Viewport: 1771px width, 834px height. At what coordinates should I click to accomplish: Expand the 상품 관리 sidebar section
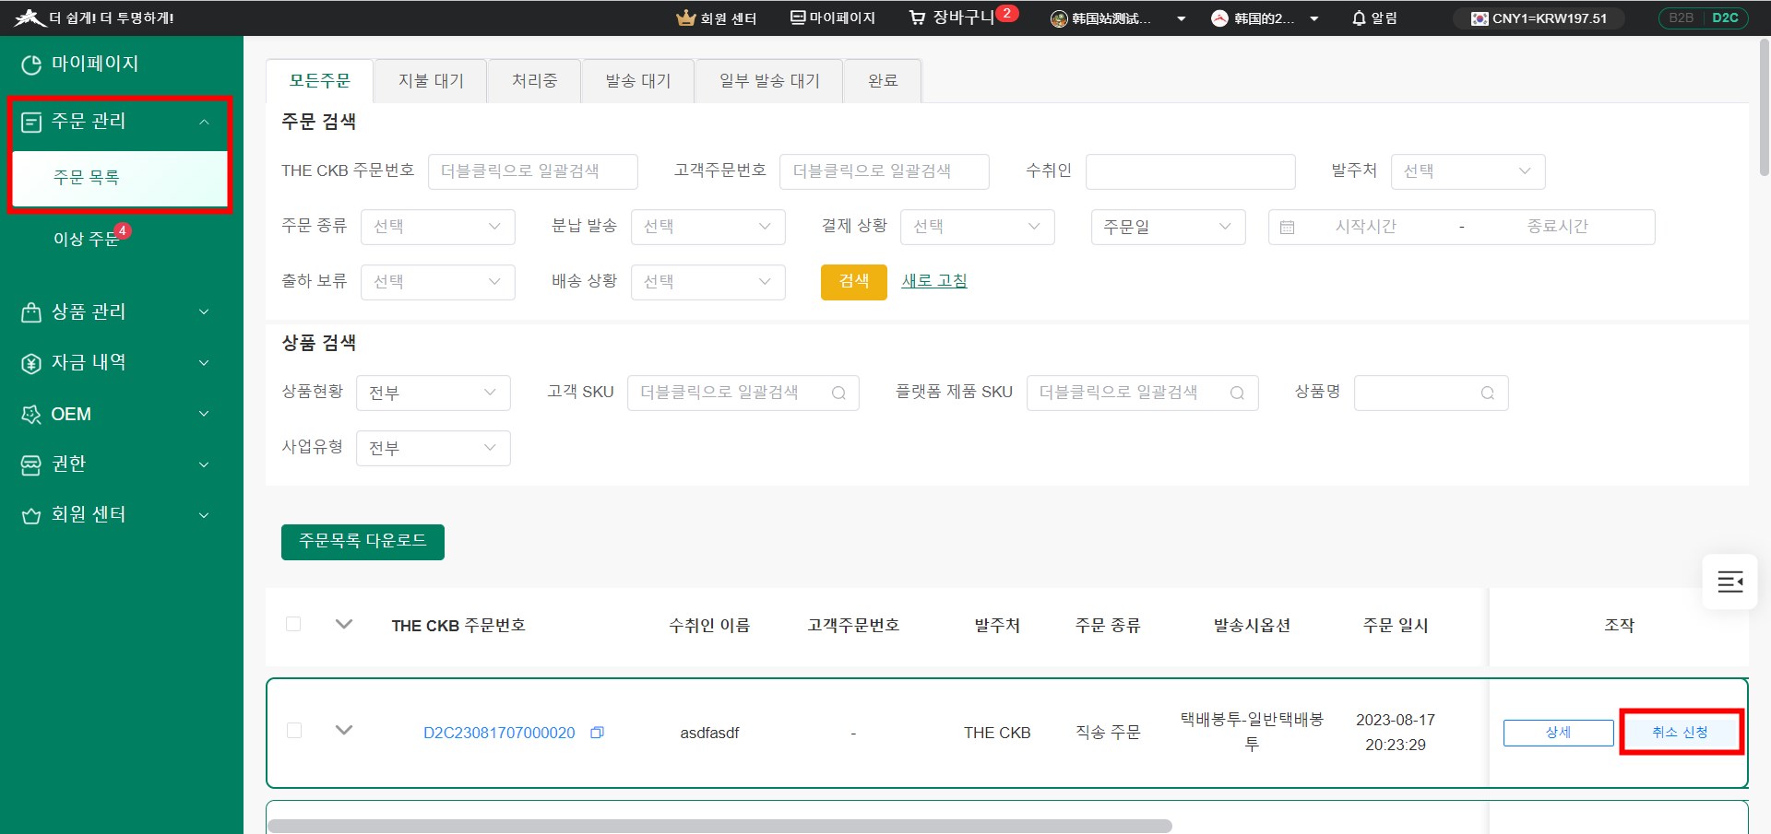point(205,312)
